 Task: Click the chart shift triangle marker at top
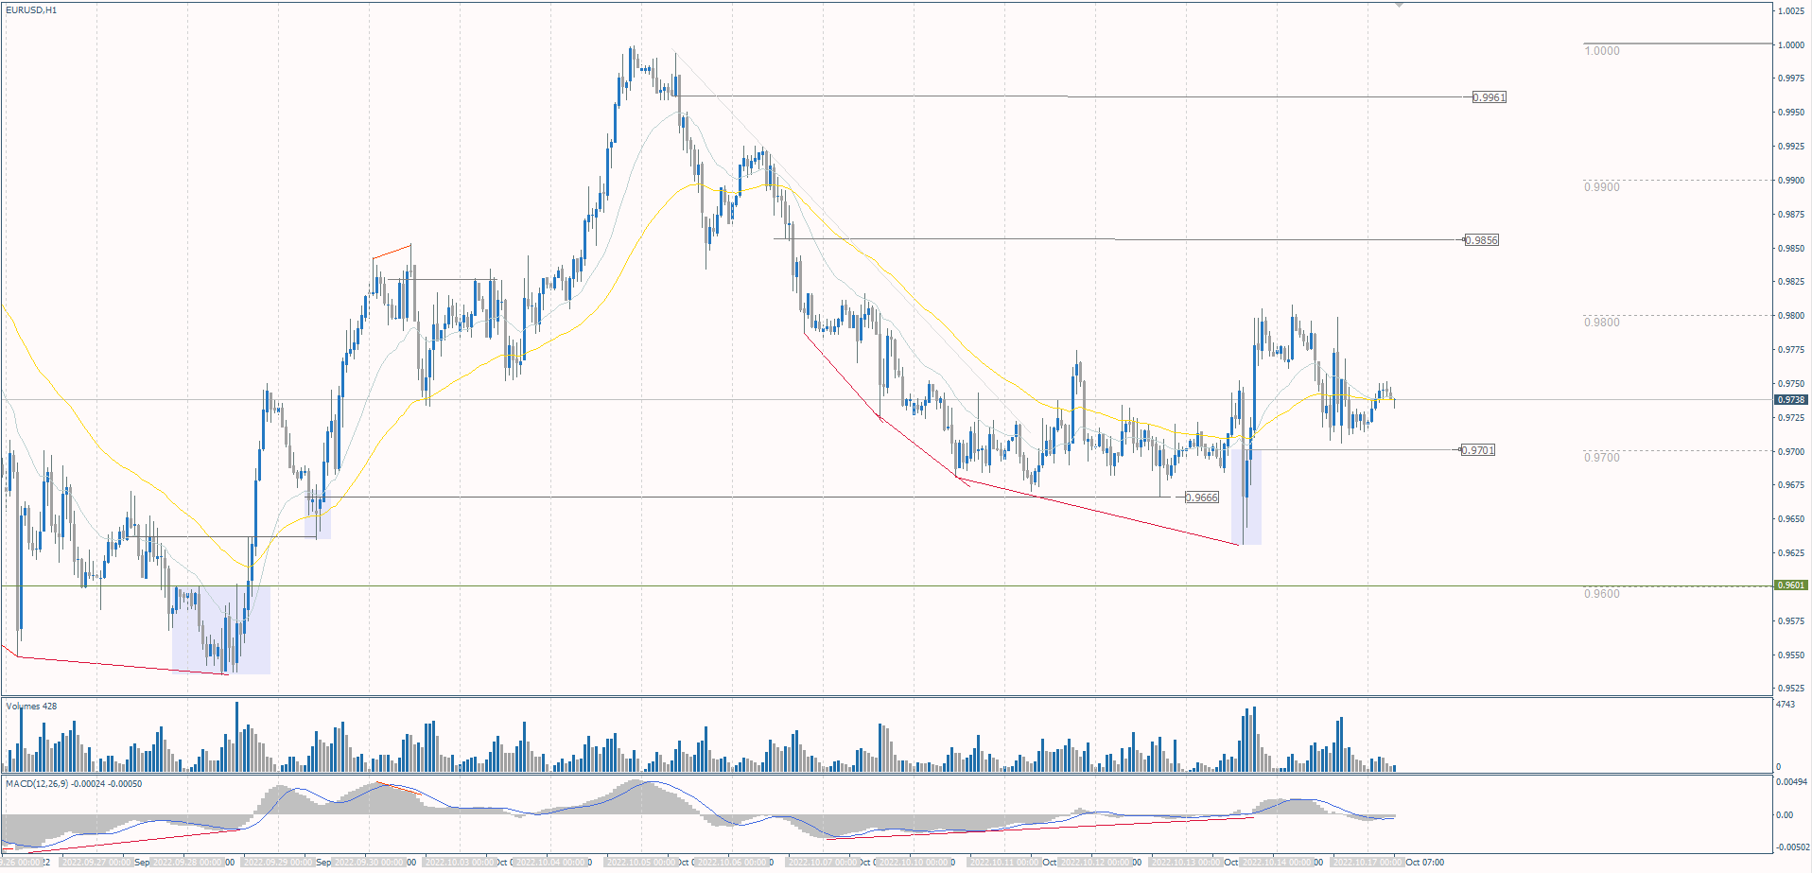[x=1399, y=5]
